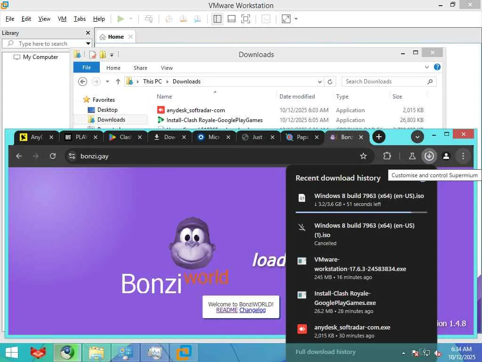Screen dimensions: 482x362
Task: Take a snapshot with the VMware snapshot icon
Action: (x=169, y=19)
